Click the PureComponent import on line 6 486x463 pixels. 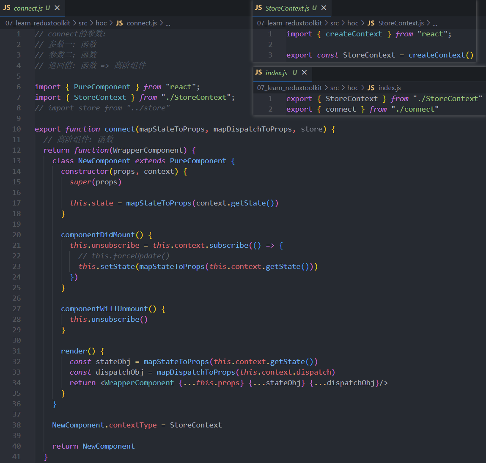(102, 87)
